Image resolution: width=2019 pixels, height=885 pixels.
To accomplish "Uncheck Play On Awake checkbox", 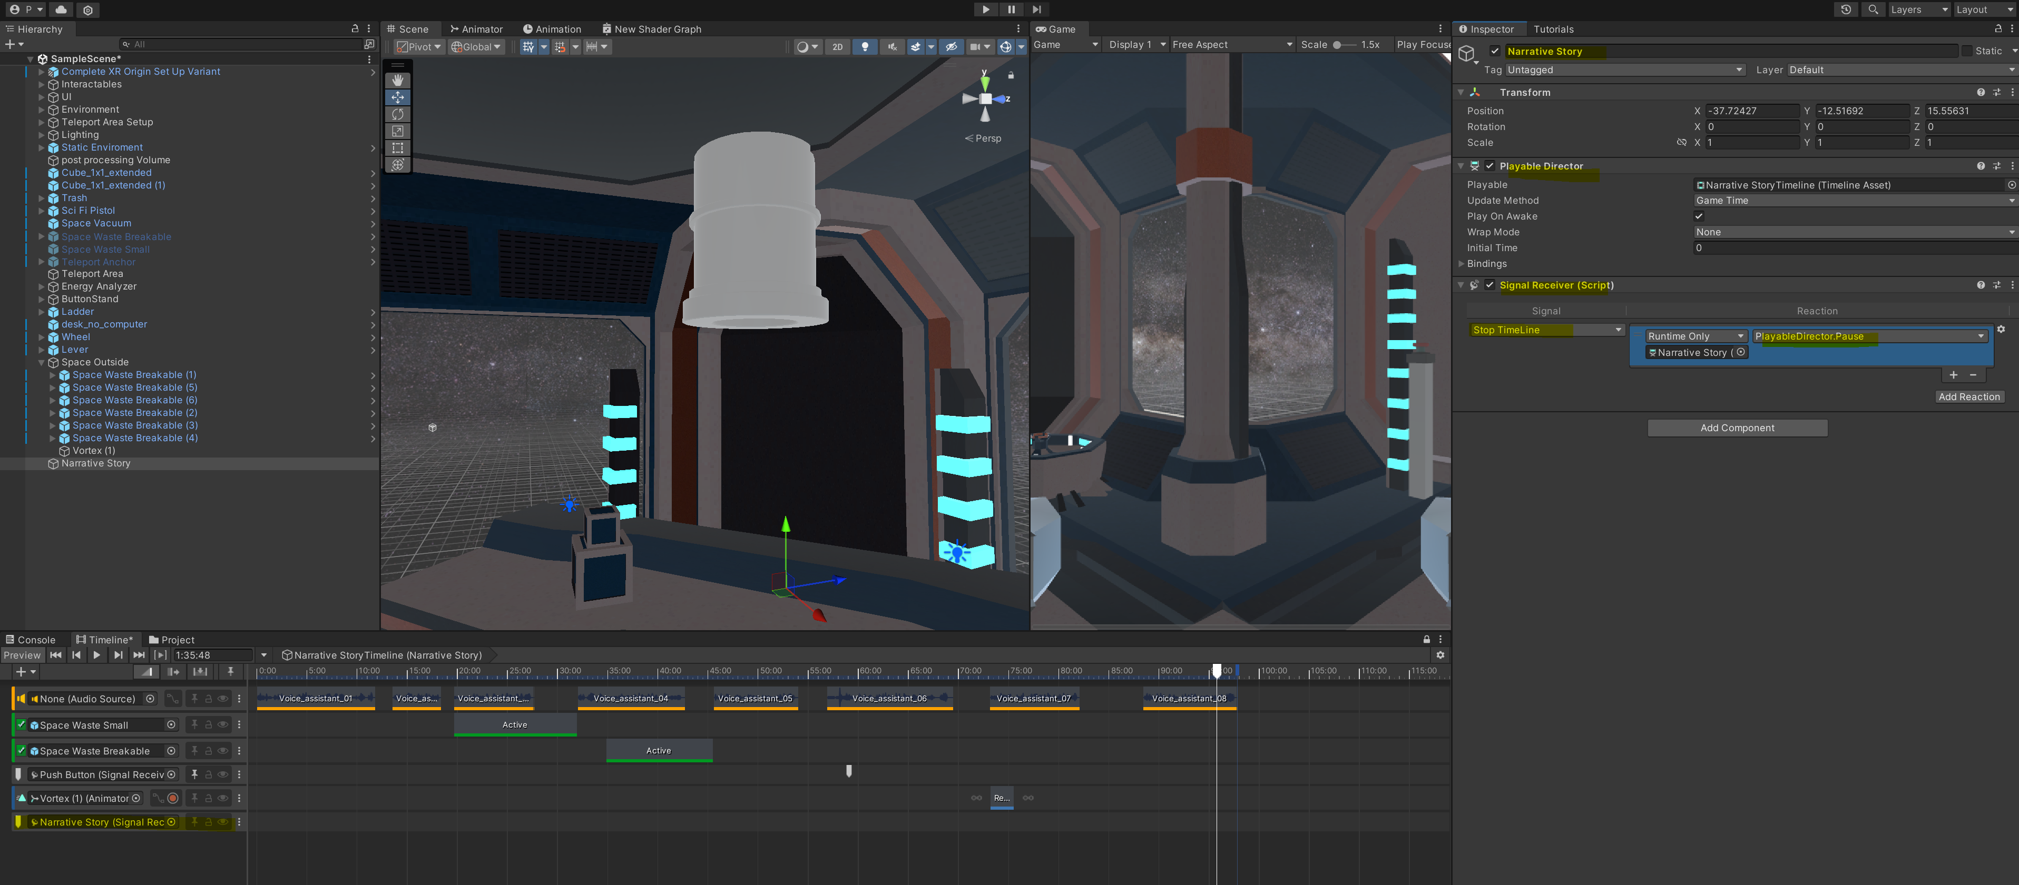I will pos(1699,216).
